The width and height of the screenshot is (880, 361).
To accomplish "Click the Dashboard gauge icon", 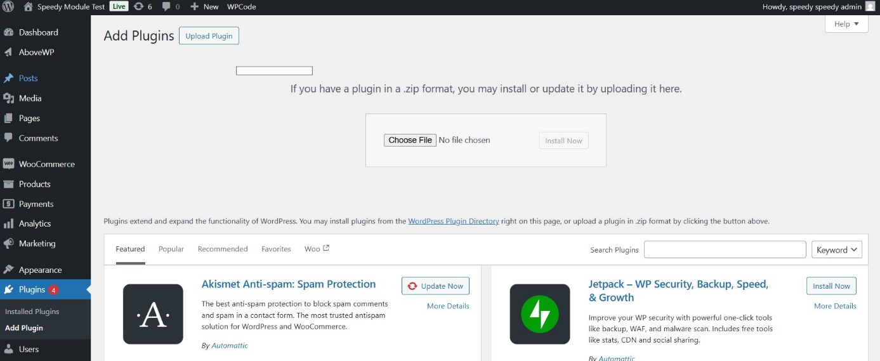I will 8,32.
